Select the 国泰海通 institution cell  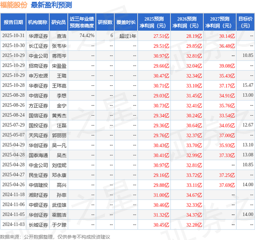[x=38, y=155]
